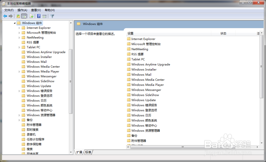Click tree pane scroll up arrow

point(71,23)
